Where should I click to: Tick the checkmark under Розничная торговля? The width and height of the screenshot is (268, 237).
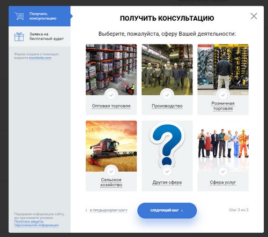coord(223,95)
